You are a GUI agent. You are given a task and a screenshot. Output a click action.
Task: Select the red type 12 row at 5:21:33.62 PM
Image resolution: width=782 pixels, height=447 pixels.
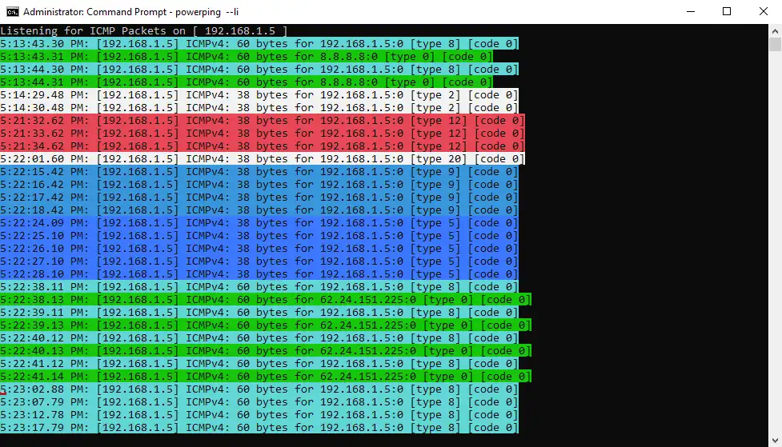coord(263,133)
